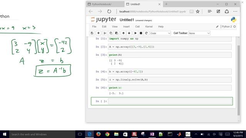Launch Chrome from the taskbar

click(107, 134)
